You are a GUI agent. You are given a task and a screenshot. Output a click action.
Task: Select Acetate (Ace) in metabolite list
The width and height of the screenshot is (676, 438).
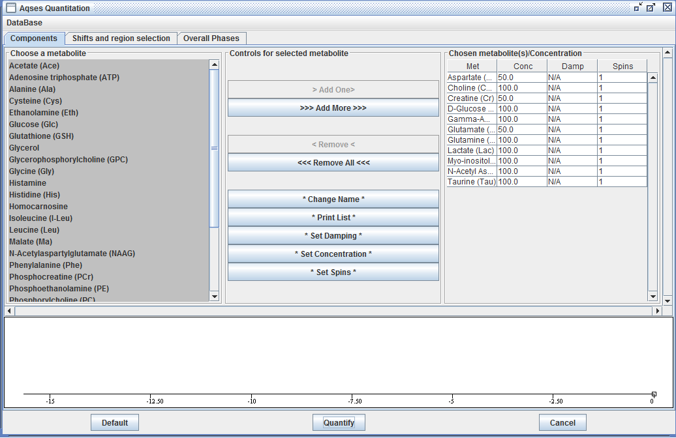pos(108,65)
